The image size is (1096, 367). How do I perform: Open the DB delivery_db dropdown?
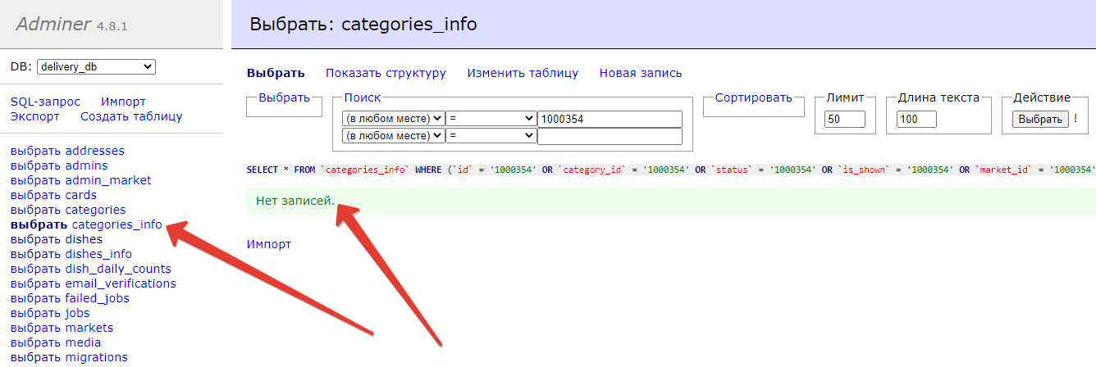click(x=96, y=67)
